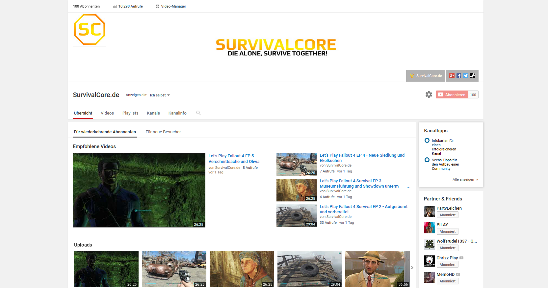Select 'Für neue Besucher' tab
548x288 pixels.
coord(163,132)
